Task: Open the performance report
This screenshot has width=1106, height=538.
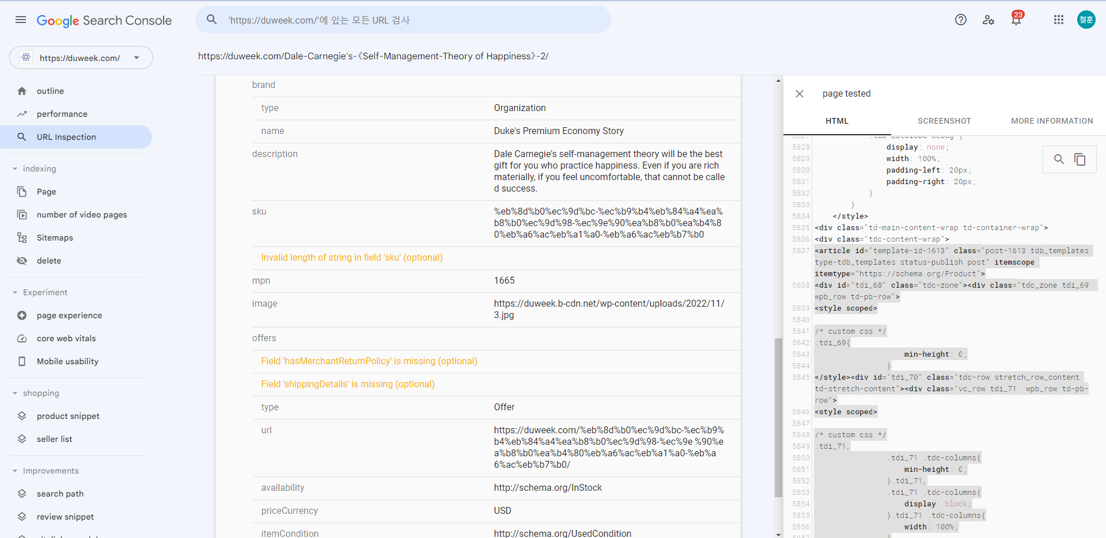Action: pos(76,114)
